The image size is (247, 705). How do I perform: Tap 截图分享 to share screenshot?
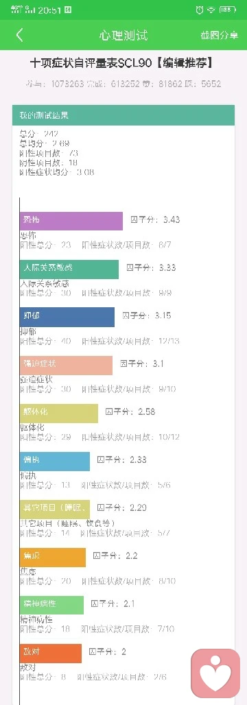pyautogui.click(x=219, y=36)
